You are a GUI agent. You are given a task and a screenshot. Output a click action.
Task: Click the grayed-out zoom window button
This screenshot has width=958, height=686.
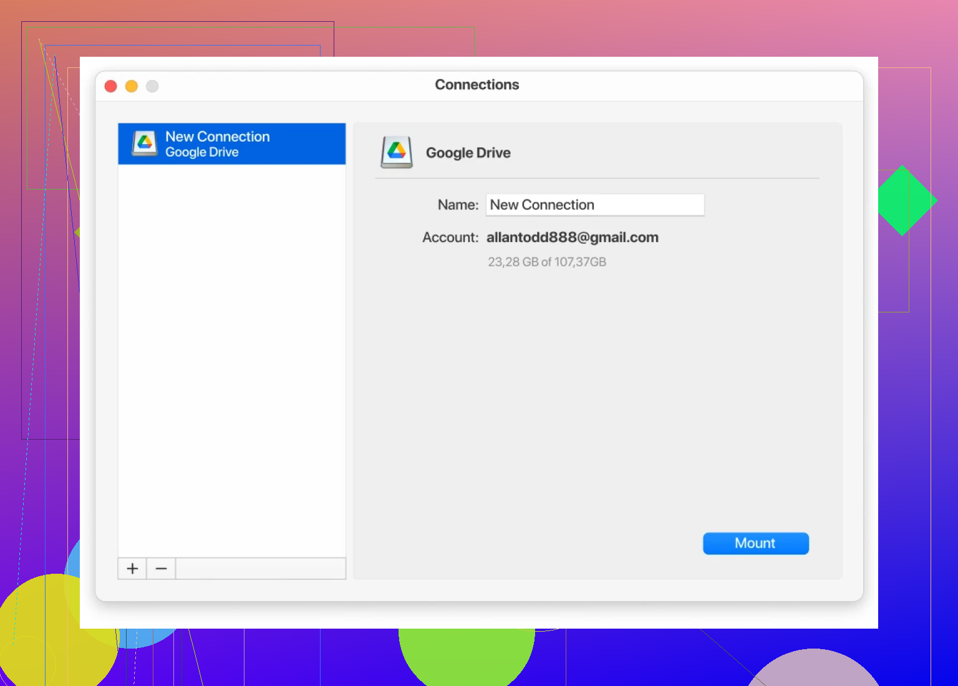click(152, 86)
